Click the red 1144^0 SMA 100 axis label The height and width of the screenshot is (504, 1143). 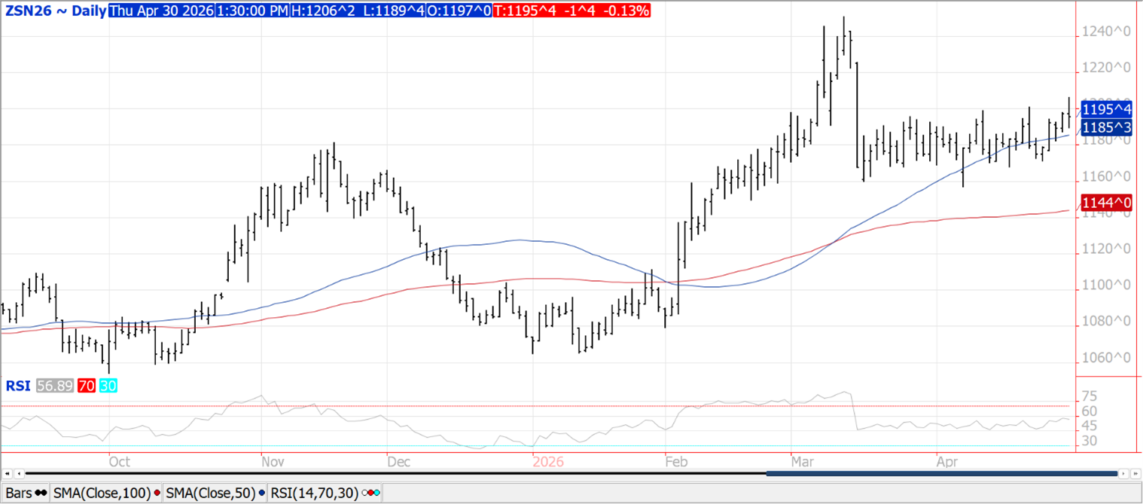click(x=1107, y=202)
